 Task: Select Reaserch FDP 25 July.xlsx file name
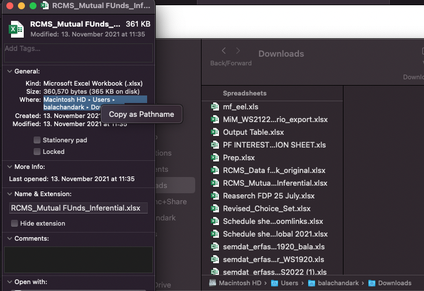[269, 196]
